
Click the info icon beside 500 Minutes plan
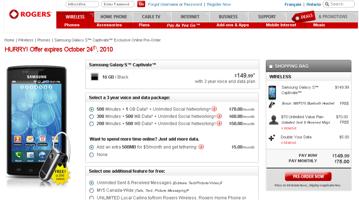pyautogui.click(x=215, y=109)
